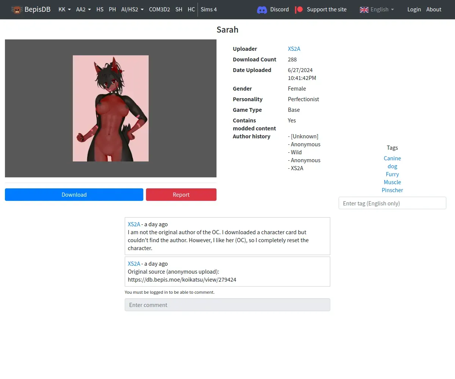Click the Tags heading
The height and width of the screenshot is (379, 455).
point(392,147)
